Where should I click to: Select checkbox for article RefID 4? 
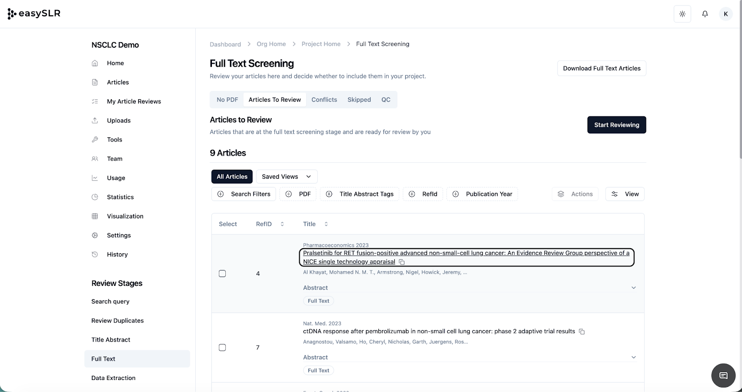pyautogui.click(x=222, y=274)
